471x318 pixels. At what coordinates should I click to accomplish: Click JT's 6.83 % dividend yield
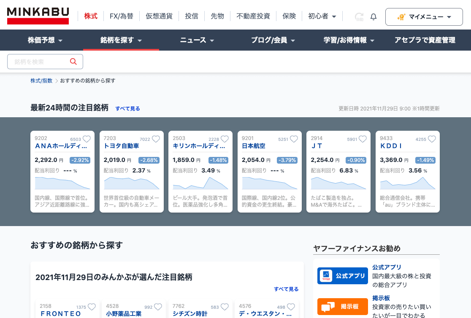[x=349, y=170]
